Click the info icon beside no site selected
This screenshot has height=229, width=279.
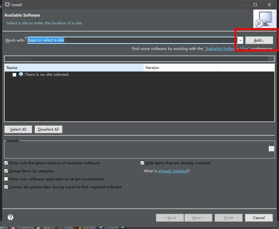click(21, 74)
